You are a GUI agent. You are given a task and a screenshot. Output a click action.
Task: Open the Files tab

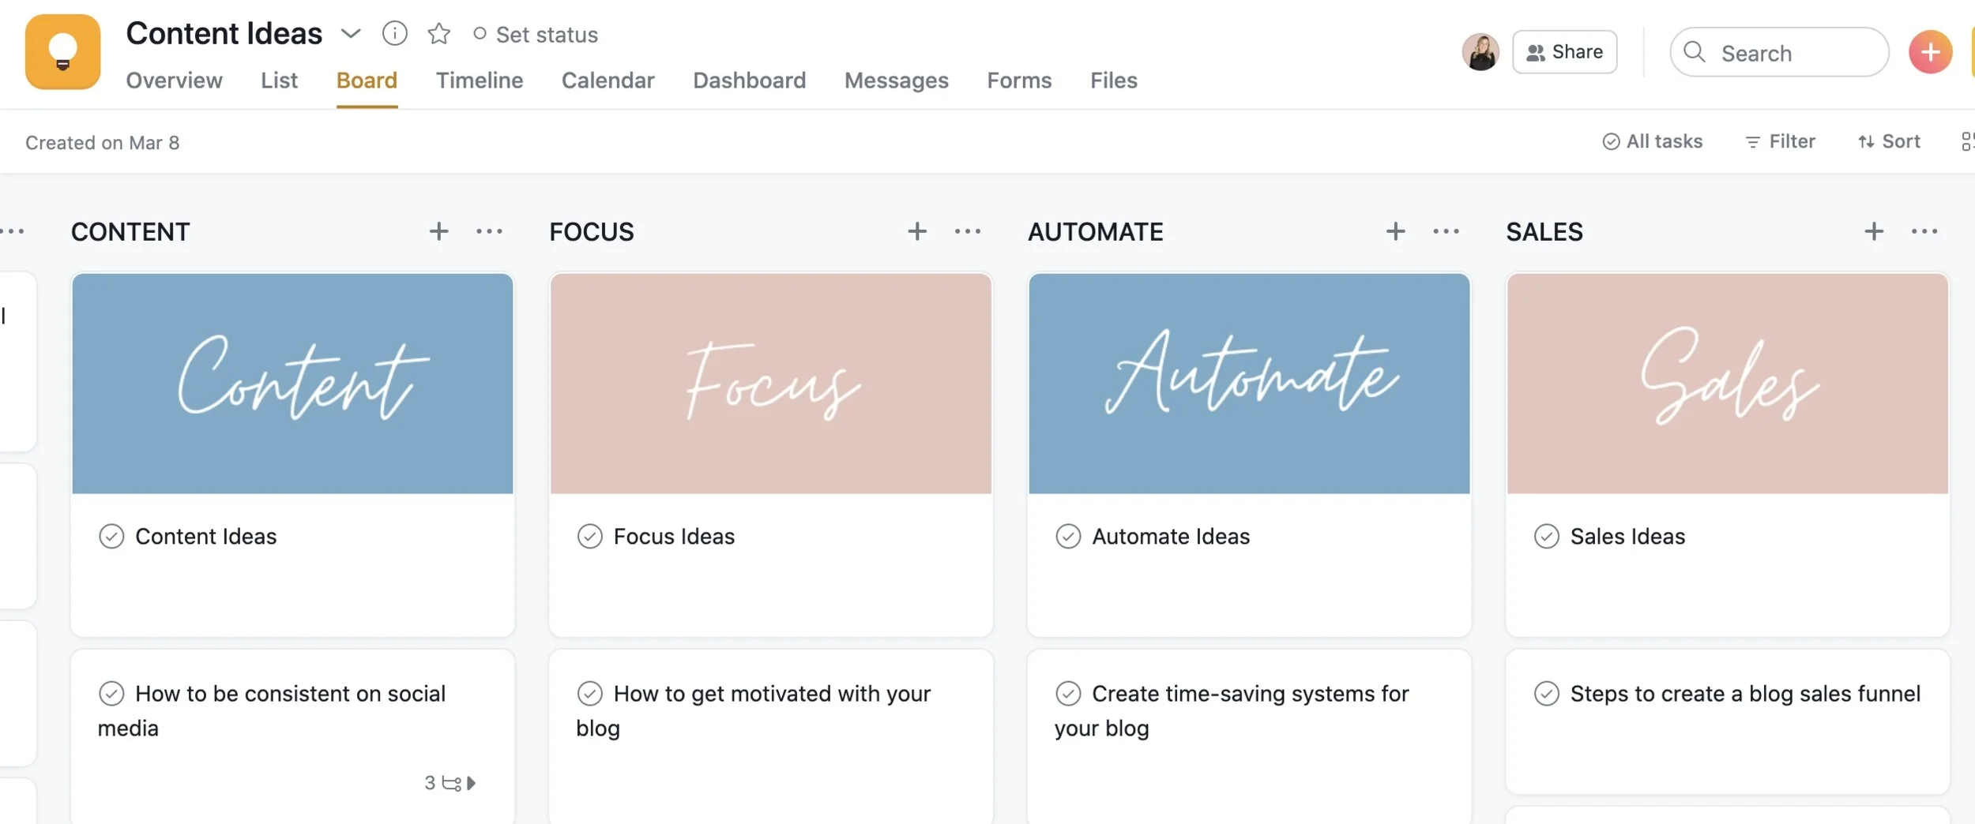click(1113, 81)
